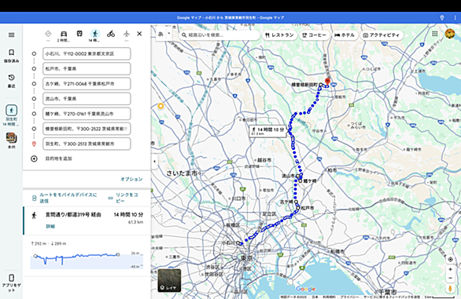Image resolution: width=461 pixels, height=299 pixels.
Task: Open the オプション route options
Action: click(x=131, y=179)
